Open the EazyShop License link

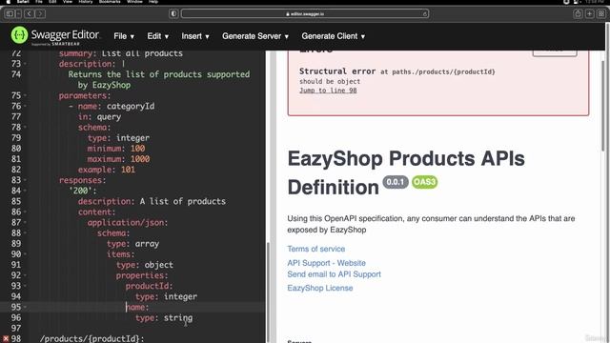[x=320, y=288]
